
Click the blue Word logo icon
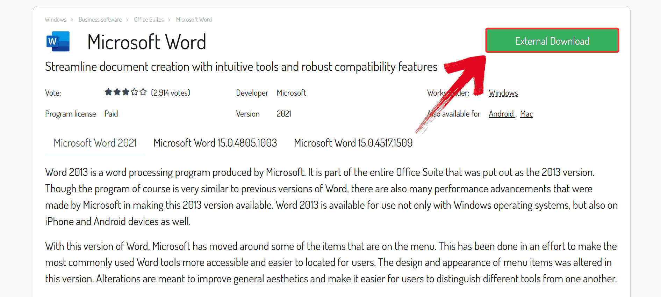pos(58,42)
